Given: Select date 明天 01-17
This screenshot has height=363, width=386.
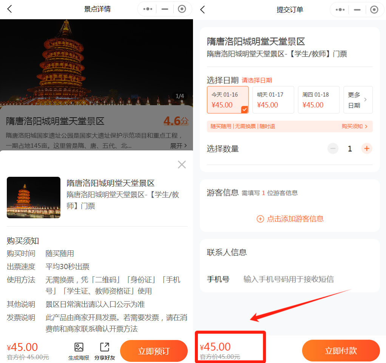Looking at the screenshot, I should pyautogui.click(x=273, y=100).
